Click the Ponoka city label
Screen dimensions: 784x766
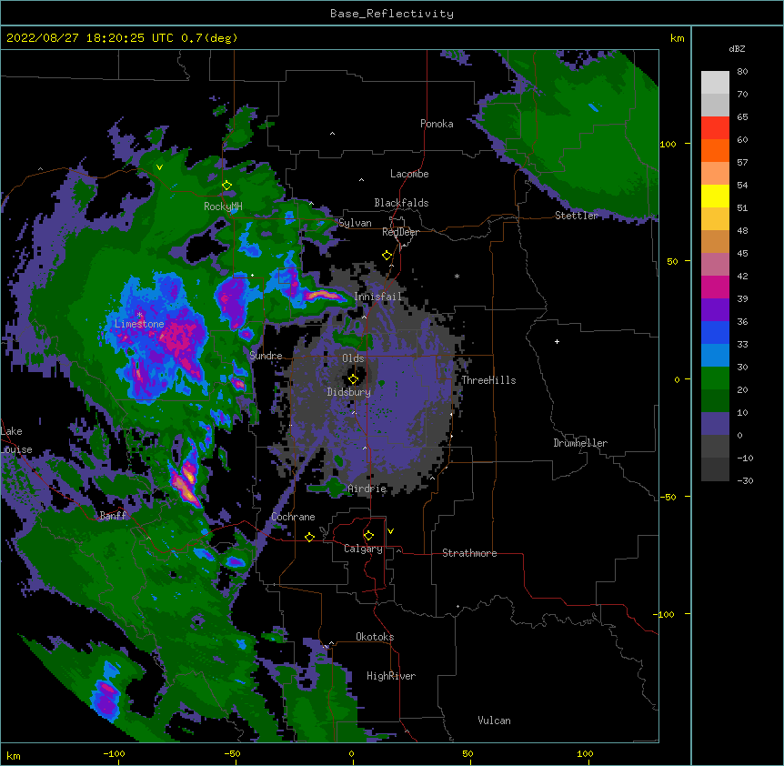(x=437, y=124)
